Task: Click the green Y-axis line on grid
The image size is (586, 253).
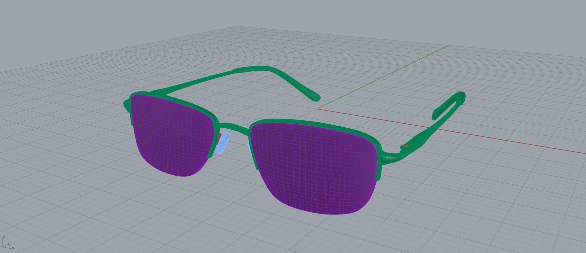Action: coord(383,77)
